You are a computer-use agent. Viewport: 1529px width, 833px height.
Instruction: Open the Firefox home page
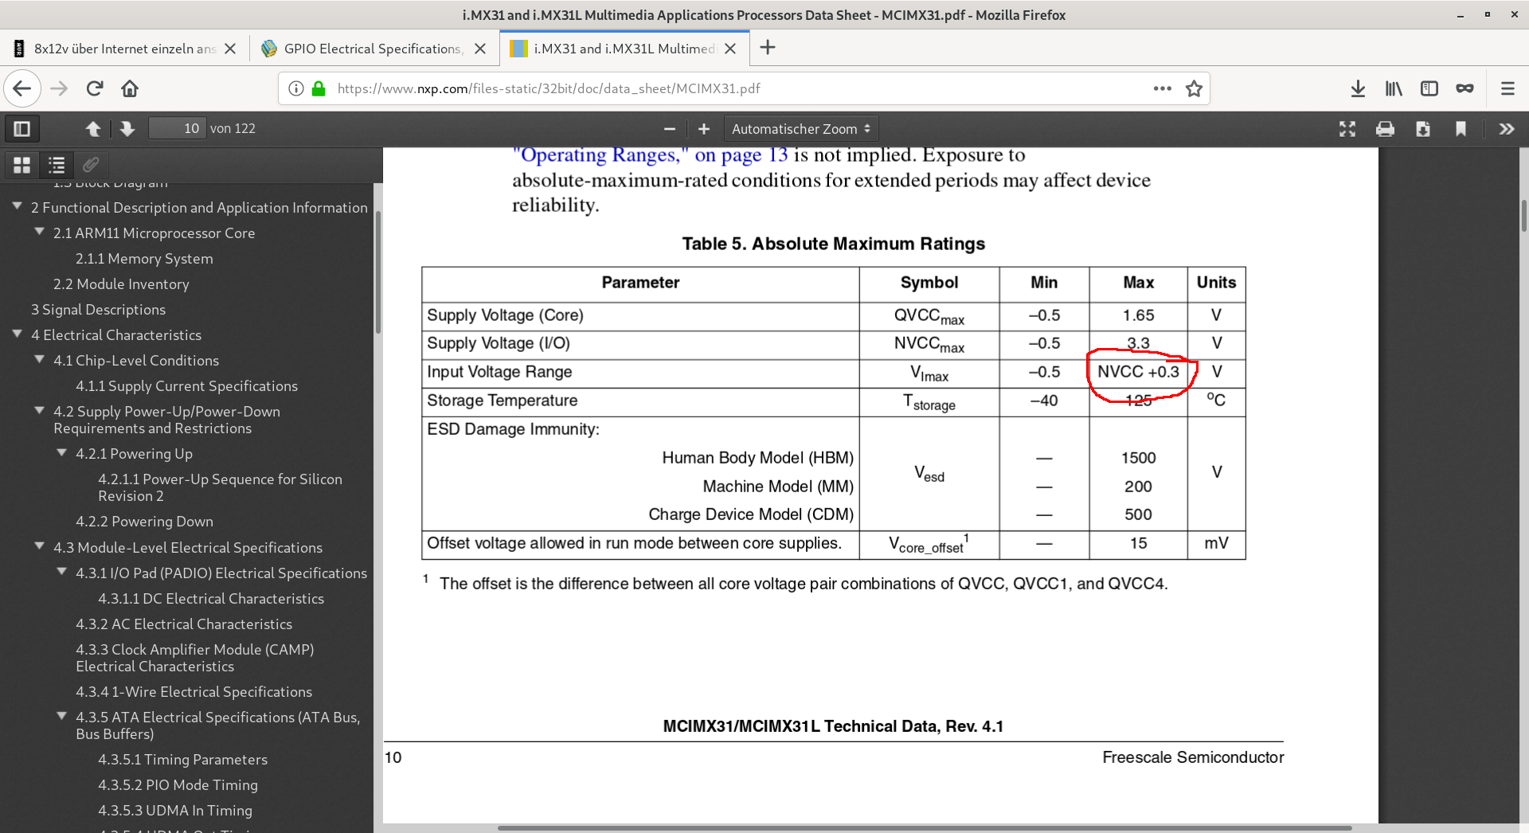pos(130,88)
